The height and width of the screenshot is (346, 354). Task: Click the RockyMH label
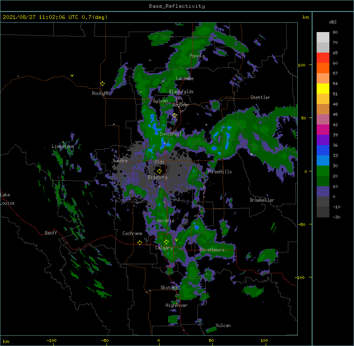tap(101, 93)
